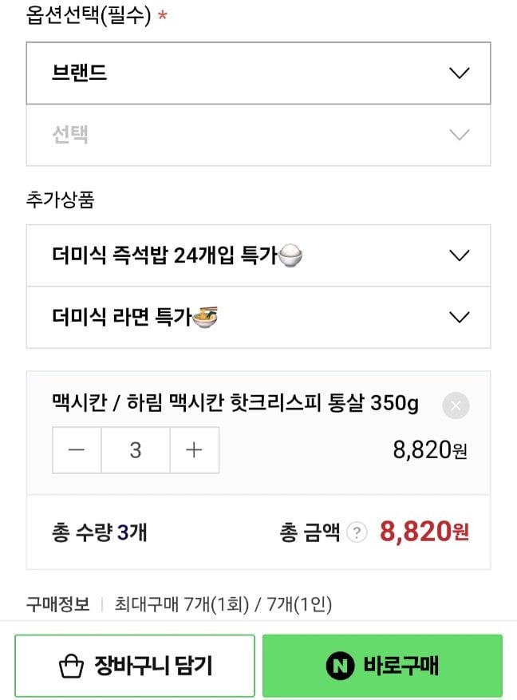Image resolution: width=517 pixels, height=700 pixels.
Task: Expand the 더미식 라면 특가 chevron
Action: [459, 318]
